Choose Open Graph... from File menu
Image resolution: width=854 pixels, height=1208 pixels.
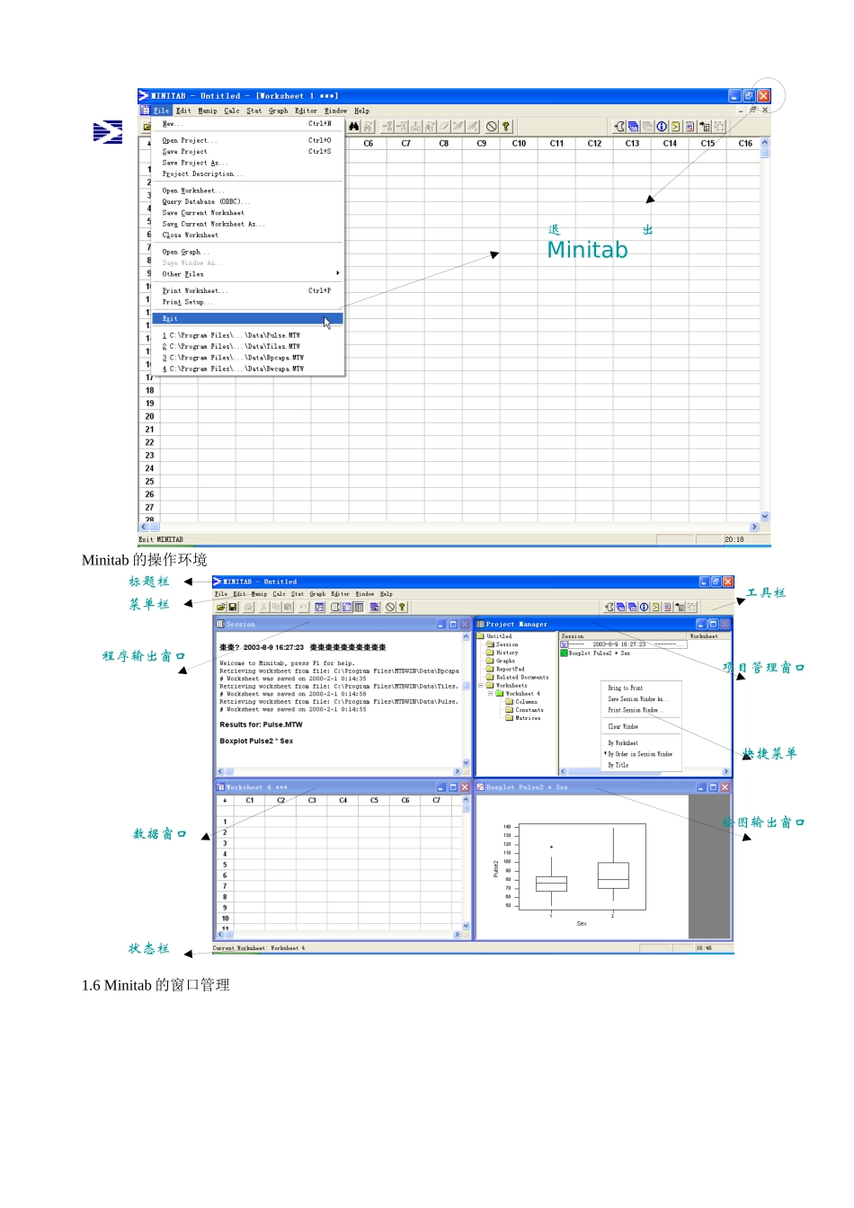(247, 253)
